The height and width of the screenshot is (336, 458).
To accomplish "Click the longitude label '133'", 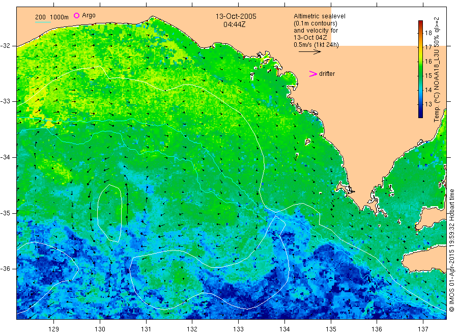I will pos(238,329).
